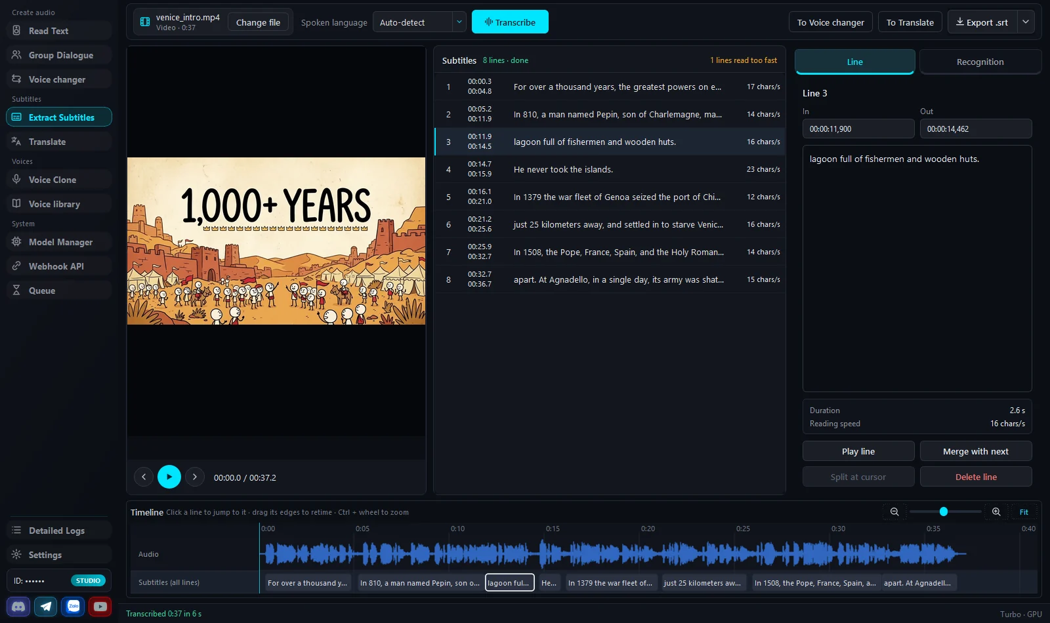
Task: Zoom in the timeline with magnifier plus
Action: pyautogui.click(x=996, y=512)
